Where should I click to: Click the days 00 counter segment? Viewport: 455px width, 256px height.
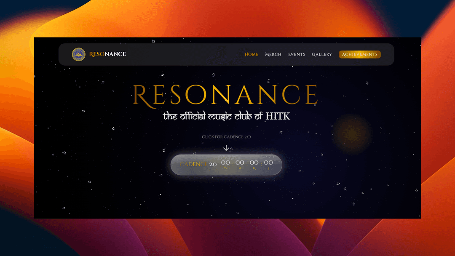[226, 163]
